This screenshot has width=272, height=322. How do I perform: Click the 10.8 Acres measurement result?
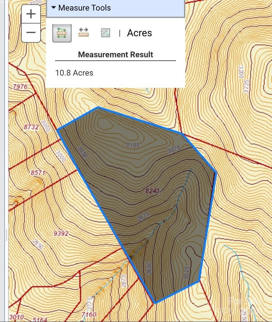[x=74, y=73]
